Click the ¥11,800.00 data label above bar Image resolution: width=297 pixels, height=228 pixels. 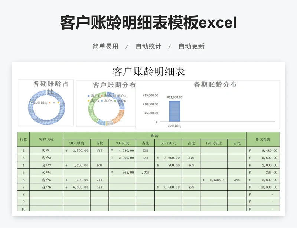pyautogui.click(x=174, y=97)
